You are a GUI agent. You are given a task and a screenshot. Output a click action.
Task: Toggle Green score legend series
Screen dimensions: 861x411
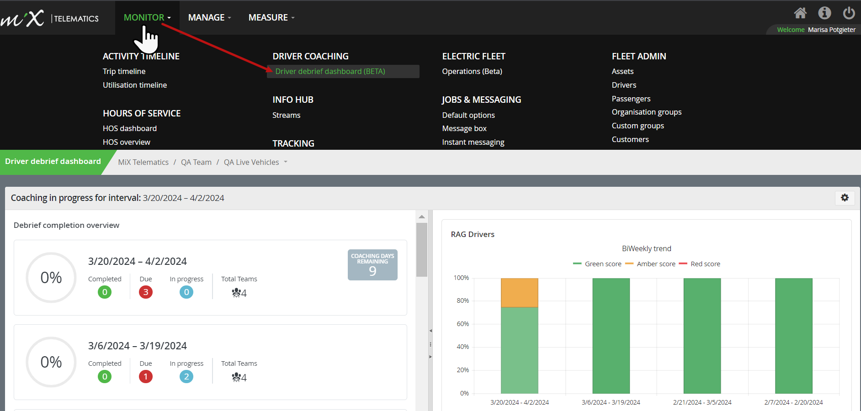[x=597, y=264]
